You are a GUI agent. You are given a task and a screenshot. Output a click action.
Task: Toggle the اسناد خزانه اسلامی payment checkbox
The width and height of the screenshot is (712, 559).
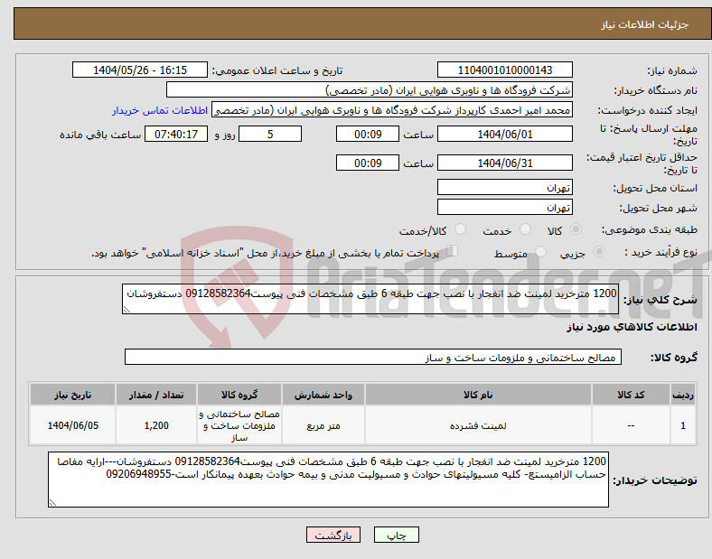[x=453, y=251]
